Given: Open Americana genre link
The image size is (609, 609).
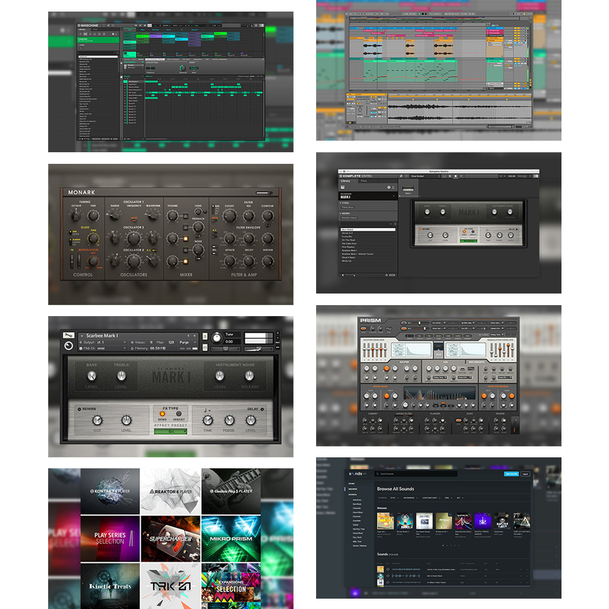Looking at the screenshot, I should click(357, 500).
